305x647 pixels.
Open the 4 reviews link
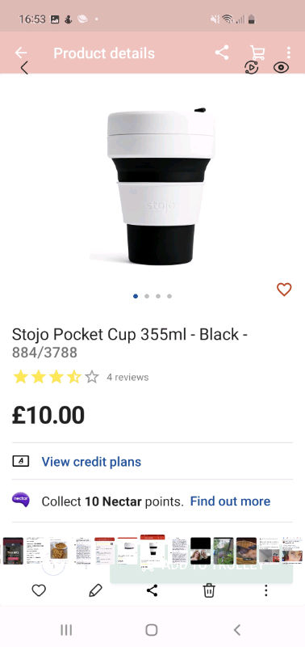click(x=127, y=377)
